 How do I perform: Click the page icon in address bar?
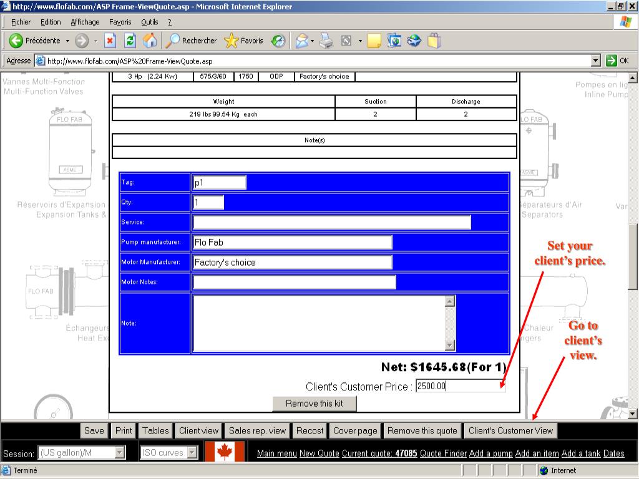tap(40, 61)
